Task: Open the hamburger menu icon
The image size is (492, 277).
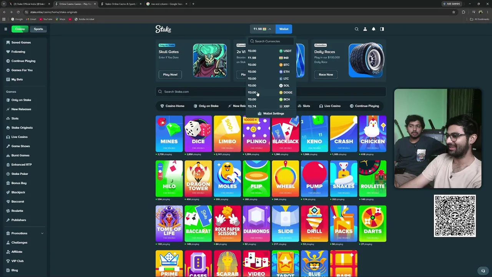Action: (x=6, y=29)
